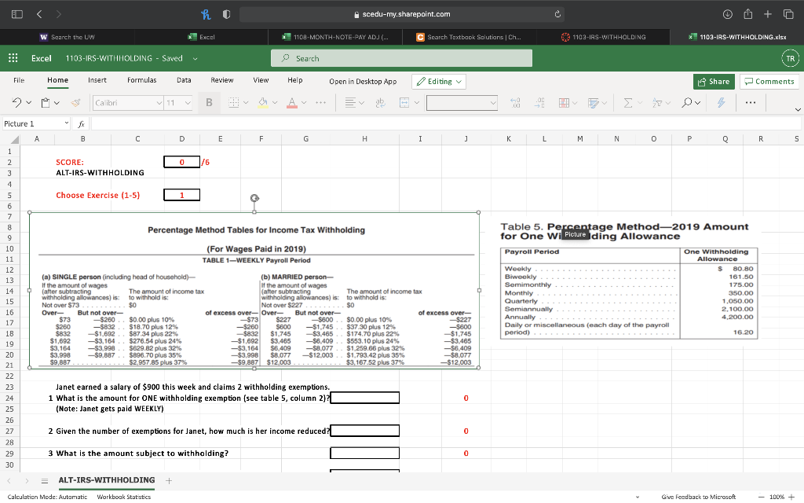Click the AutoSum sigma icon
Image resolution: width=804 pixels, height=503 pixels.
point(629,102)
